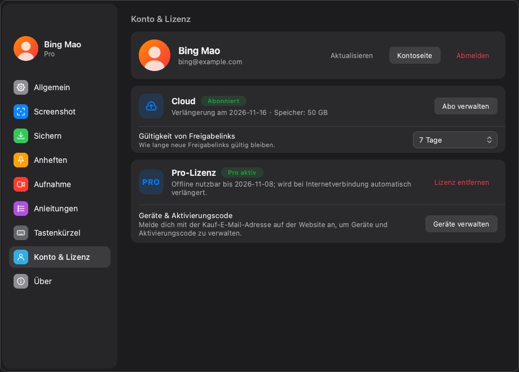The height and width of the screenshot is (372, 519).
Task: Click Aktualisieren to refresh account
Action: click(351, 56)
